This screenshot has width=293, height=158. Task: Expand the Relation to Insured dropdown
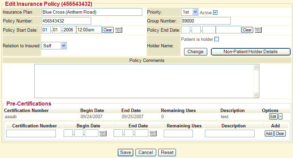coord(54,45)
